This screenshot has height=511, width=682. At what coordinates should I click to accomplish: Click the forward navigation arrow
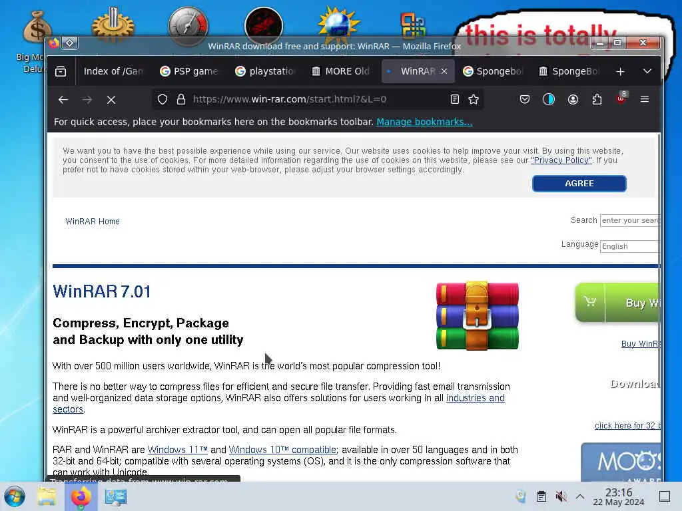pyautogui.click(x=87, y=100)
